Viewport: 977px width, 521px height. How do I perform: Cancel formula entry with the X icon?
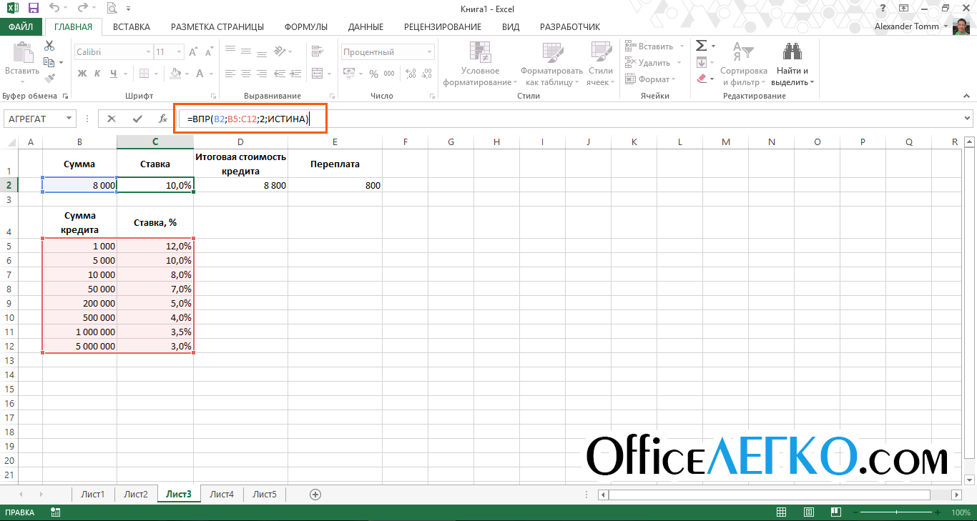(x=112, y=119)
